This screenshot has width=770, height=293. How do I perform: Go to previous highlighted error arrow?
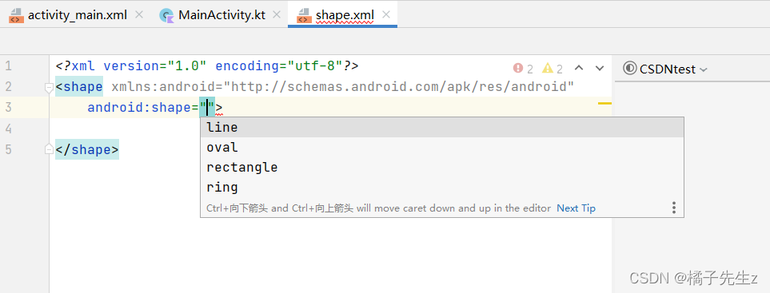[x=579, y=68]
